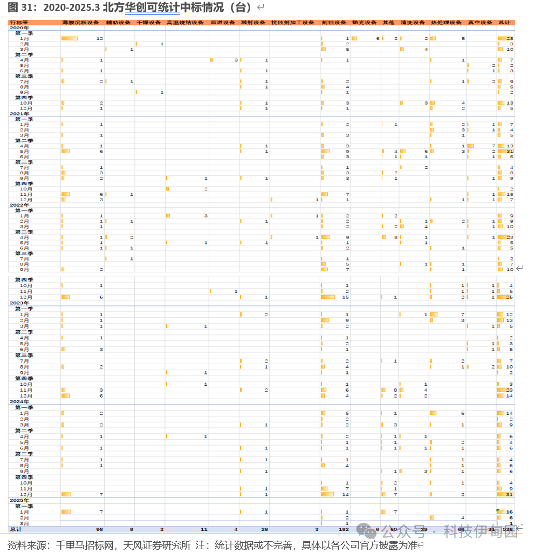Select 热处理设备 value 7 in January 2023 row
The width and height of the screenshot is (535, 553).
click(463, 314)
